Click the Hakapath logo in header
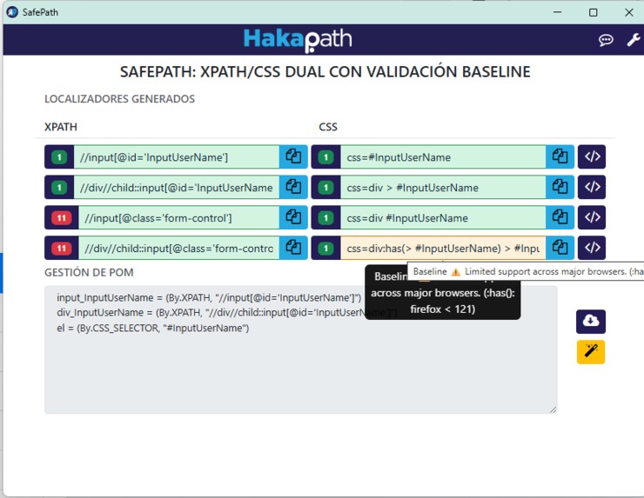 click(298, 40)
